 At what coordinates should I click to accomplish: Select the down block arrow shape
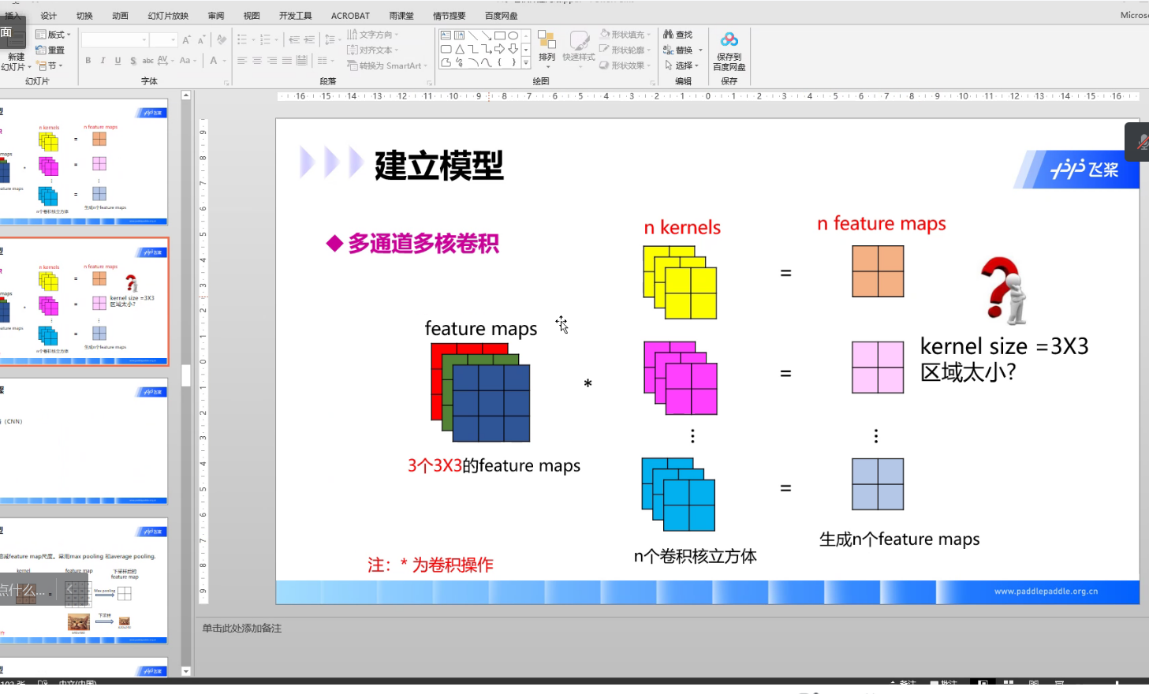tap(513, 49)
